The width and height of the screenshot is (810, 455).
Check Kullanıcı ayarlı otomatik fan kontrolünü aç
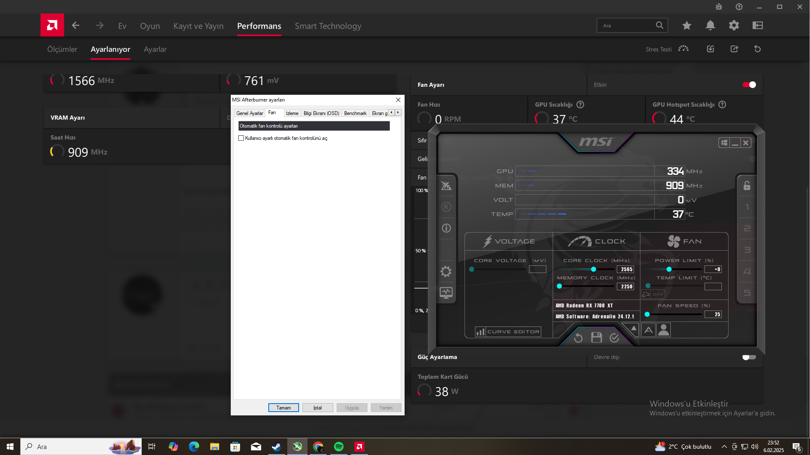(x=241, y=138)
